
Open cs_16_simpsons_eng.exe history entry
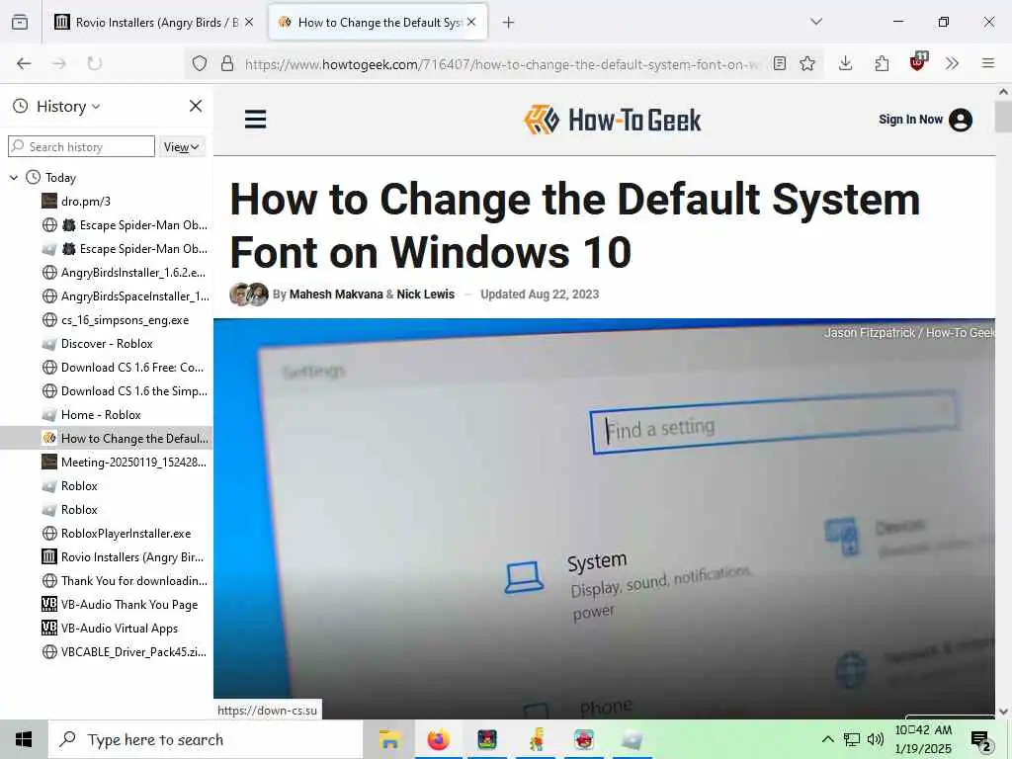point(106,320)
